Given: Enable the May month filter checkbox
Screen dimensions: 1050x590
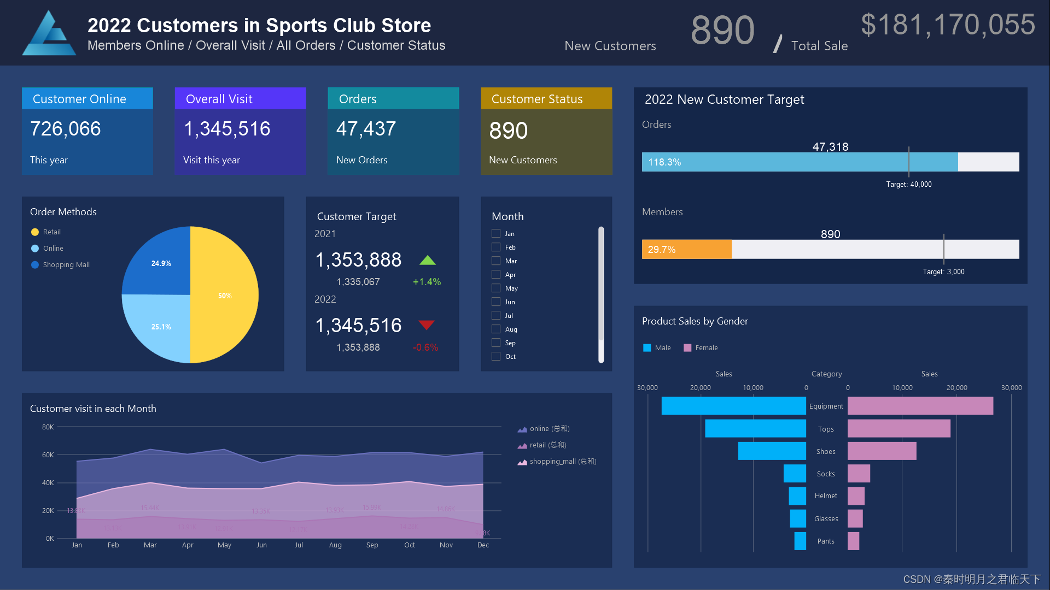Looking at the screenshot, I should coord(496,288).
